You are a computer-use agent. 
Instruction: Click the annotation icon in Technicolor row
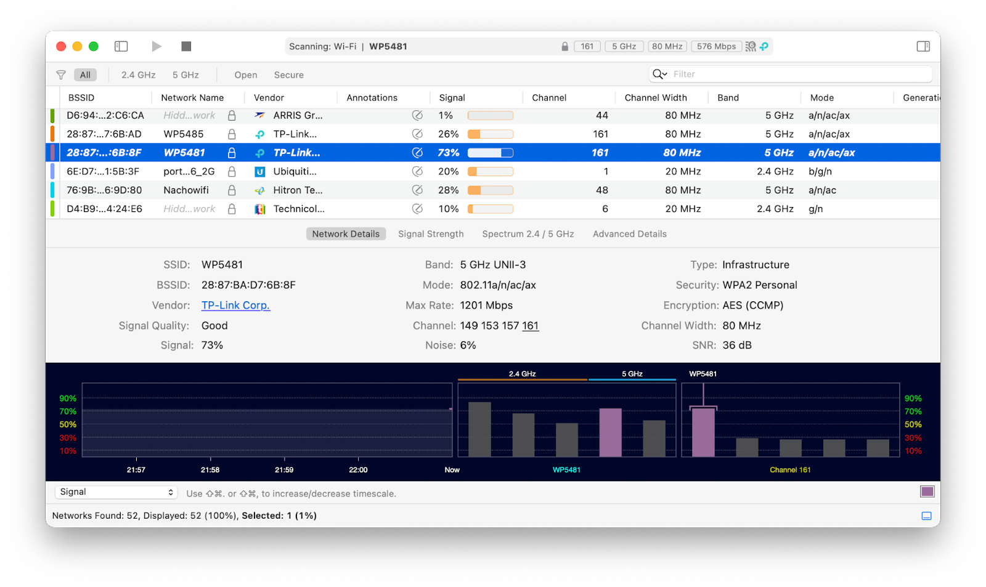click(417, 209)
